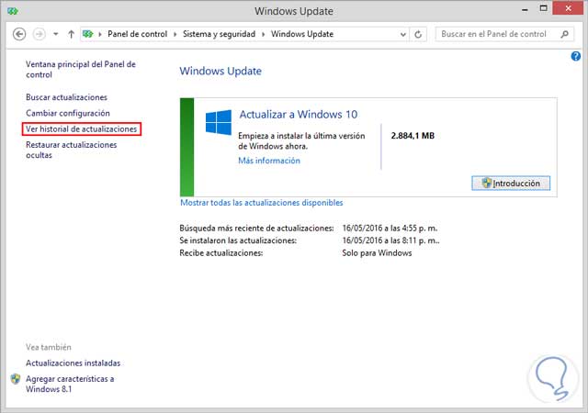This screenshot has height=413, width=588.
Task: Expand the arrow after 'Panel de control' breadcrumb
Action: (x=175, y=35)
